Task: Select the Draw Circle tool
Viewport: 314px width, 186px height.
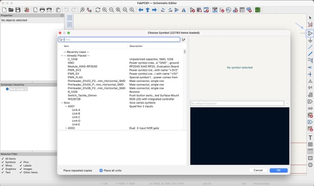Action: pos(310,165)
